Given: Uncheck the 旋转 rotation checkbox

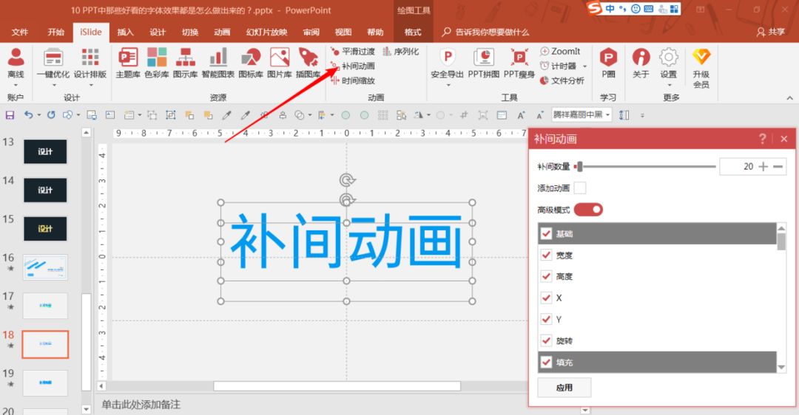Looking at the screenshot, I should click(x=546, y=340).
